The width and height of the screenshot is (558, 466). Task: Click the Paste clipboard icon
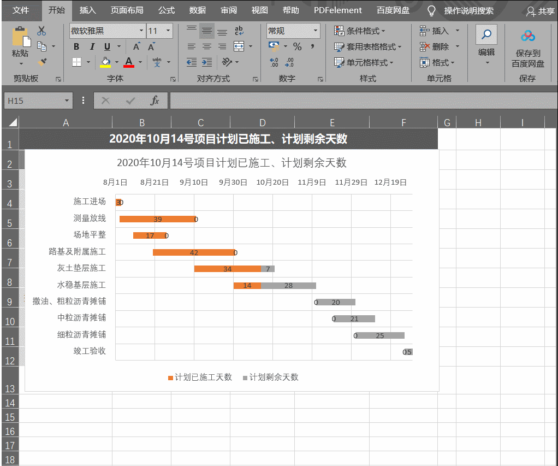tap(21, 37)
